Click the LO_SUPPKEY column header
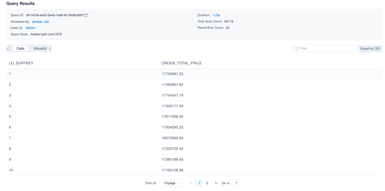The image size is (385, 191). click(x=21, y=63)
